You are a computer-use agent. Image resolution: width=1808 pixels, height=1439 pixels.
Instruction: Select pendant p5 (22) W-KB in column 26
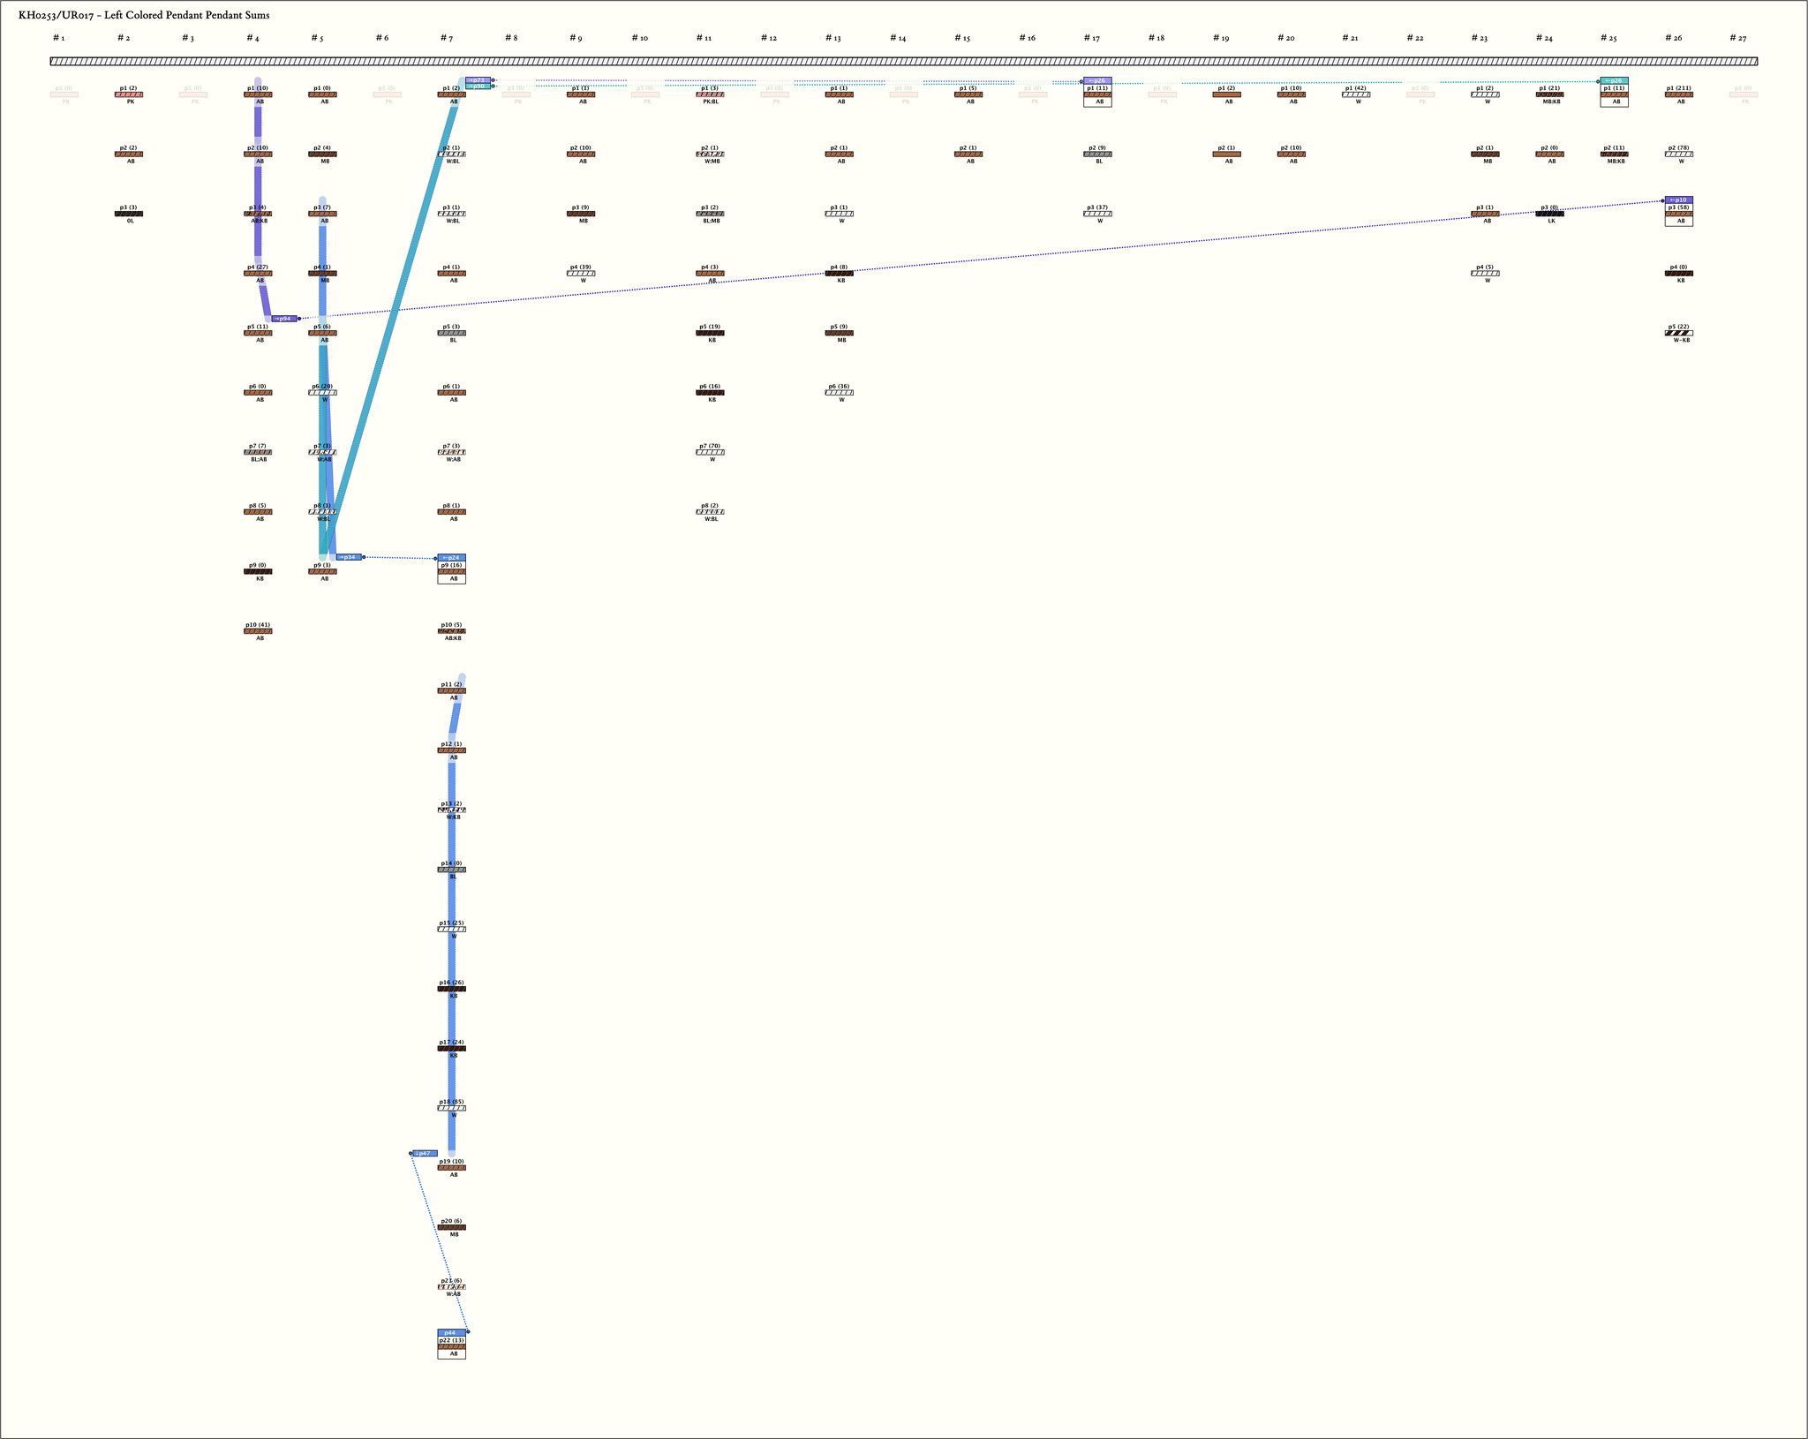click(1678, 333)
